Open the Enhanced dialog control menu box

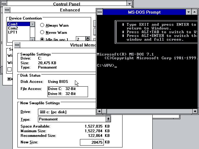click(x=7, y=10)
